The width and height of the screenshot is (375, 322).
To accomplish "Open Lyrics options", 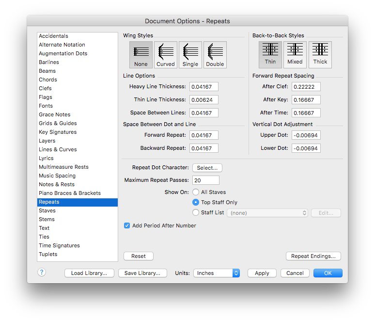I will pos(77,158).
